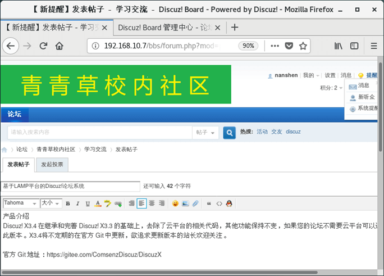384x276 pixels.
Task: Click the Firefox home icon
Action: click(x=60, y=46)
